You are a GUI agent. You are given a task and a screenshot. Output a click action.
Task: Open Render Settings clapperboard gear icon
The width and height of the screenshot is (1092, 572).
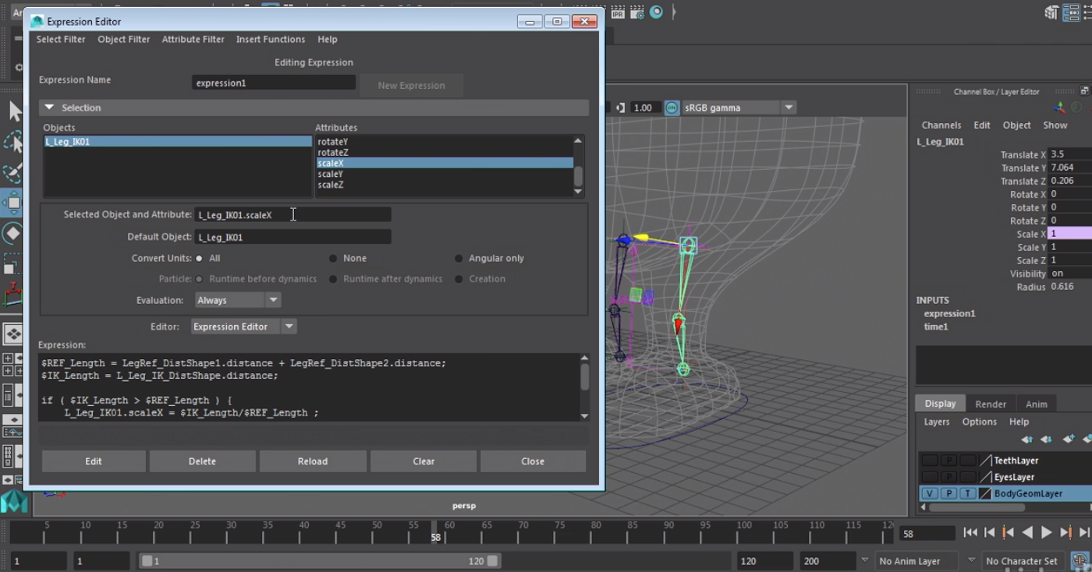[x=637, y=12]
